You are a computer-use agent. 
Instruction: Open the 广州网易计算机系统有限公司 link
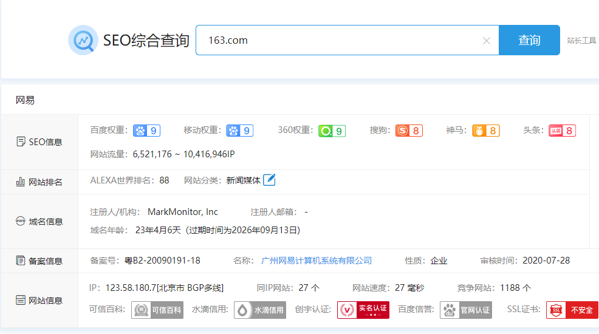317,261
